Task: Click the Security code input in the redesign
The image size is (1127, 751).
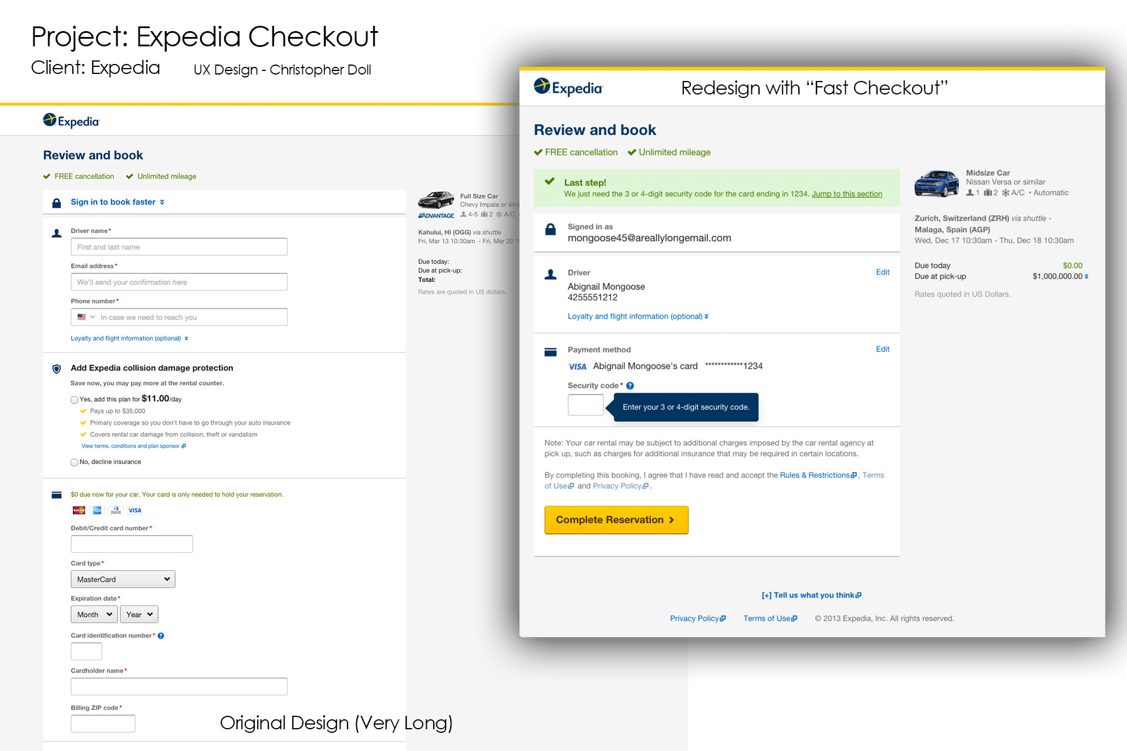Action: [x=586, y=405]
